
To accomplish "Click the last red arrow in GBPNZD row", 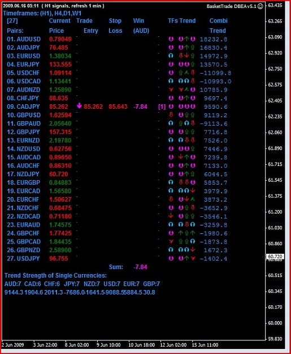I will pyautogui.click(x=193, y=250).
